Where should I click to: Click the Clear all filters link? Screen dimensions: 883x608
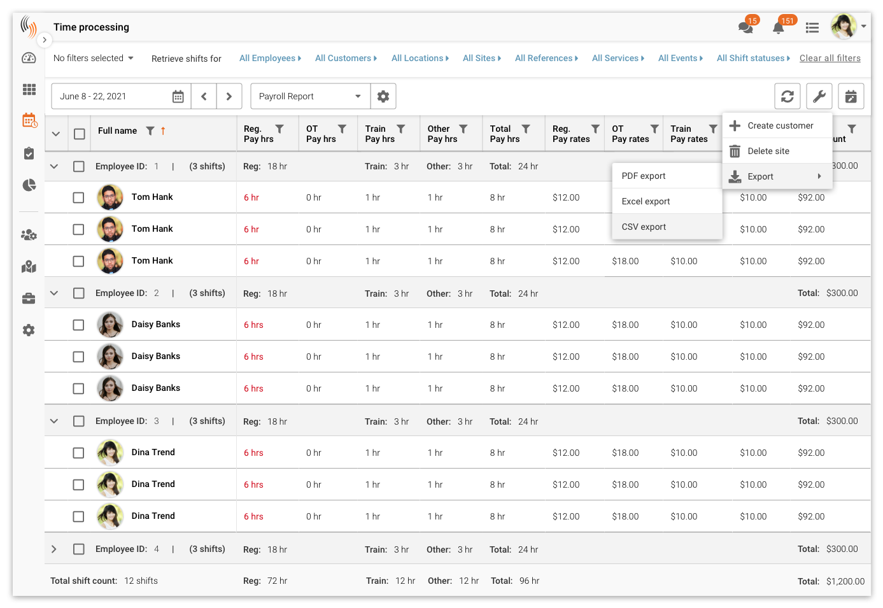click(x=830, y=58)
